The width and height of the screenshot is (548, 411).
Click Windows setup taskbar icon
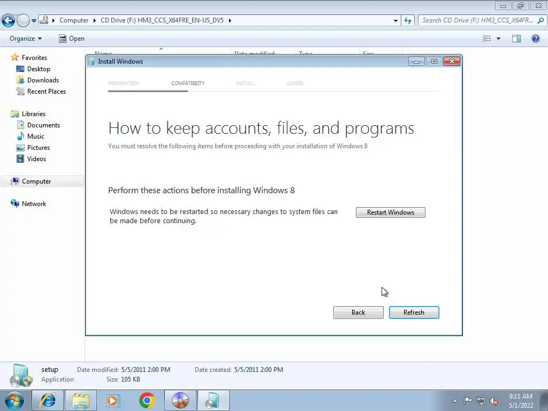[x=214, y=400]
